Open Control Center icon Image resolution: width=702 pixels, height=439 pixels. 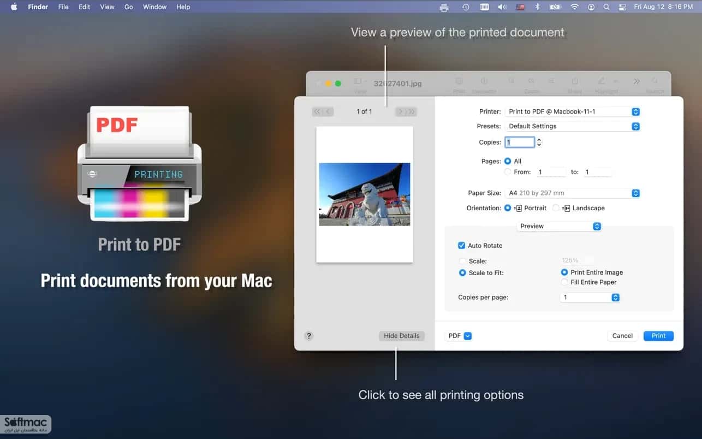[622, 7]
